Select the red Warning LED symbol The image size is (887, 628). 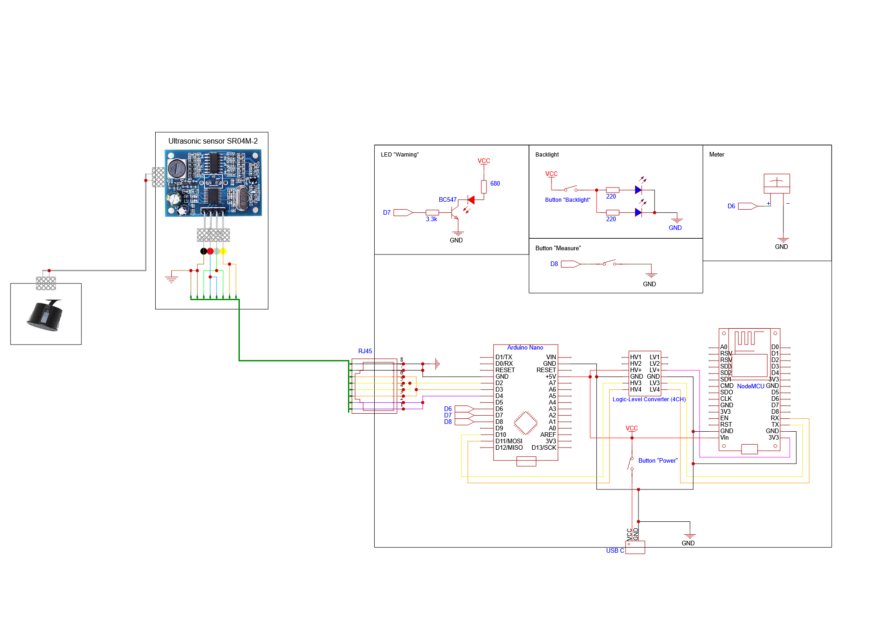point(471,200)
